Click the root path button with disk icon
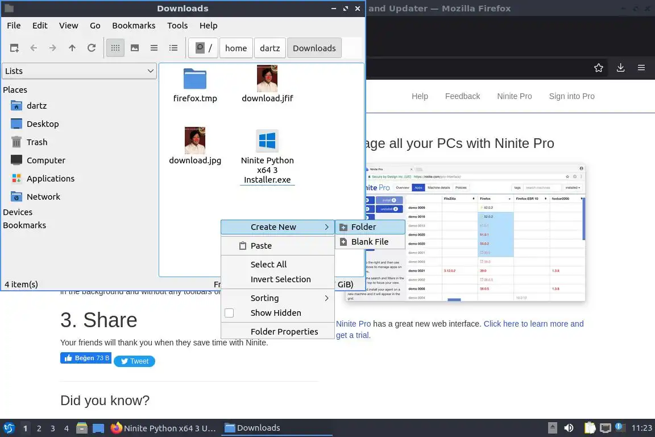Viewport: 655px width, 437px height. coord(204,48)
